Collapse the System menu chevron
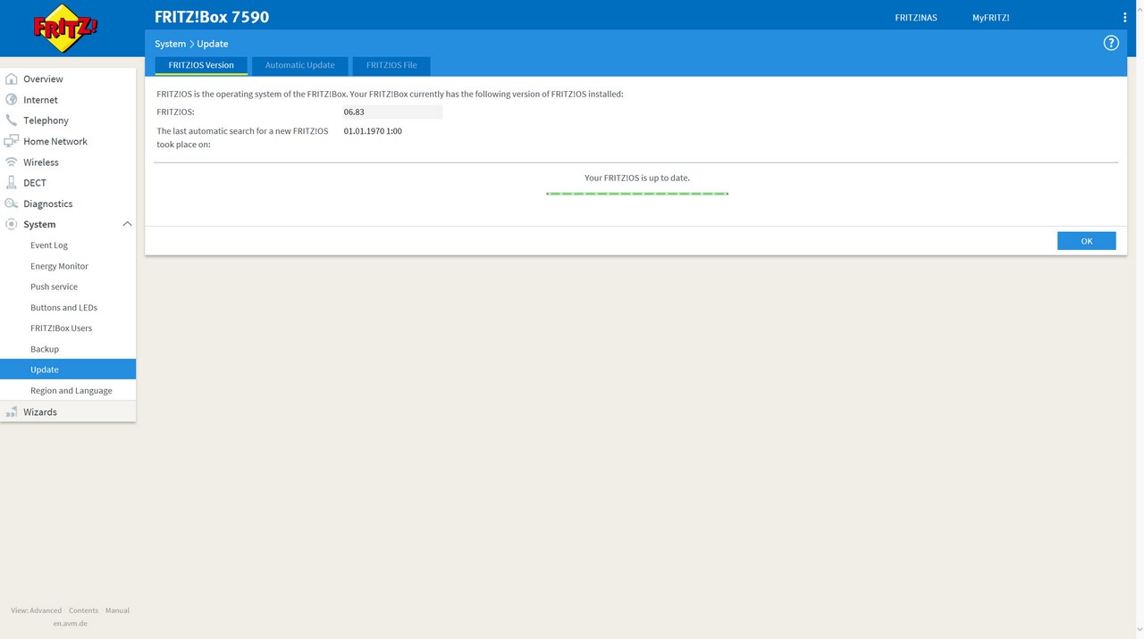 coord(127,224)
